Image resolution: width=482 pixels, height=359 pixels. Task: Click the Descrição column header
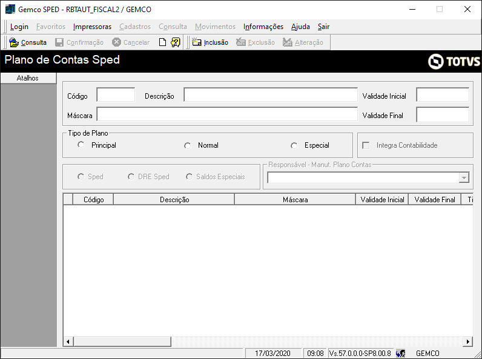point(174,200)
